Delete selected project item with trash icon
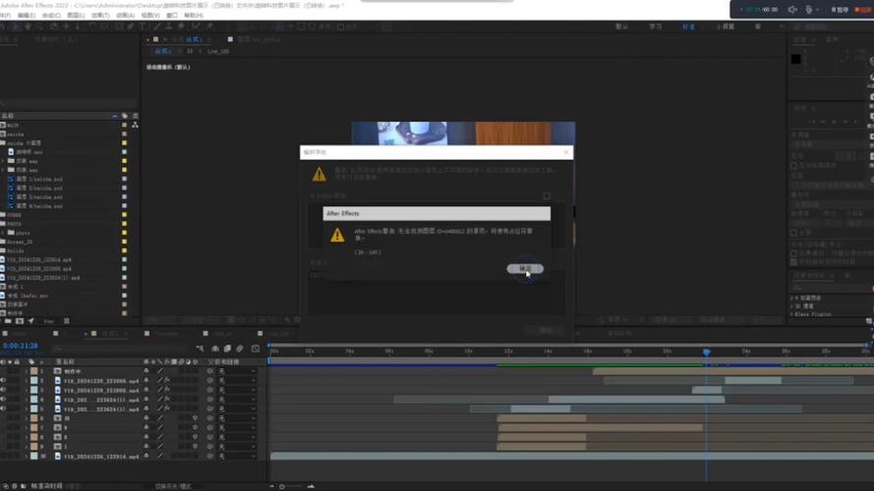 [66, 321]
